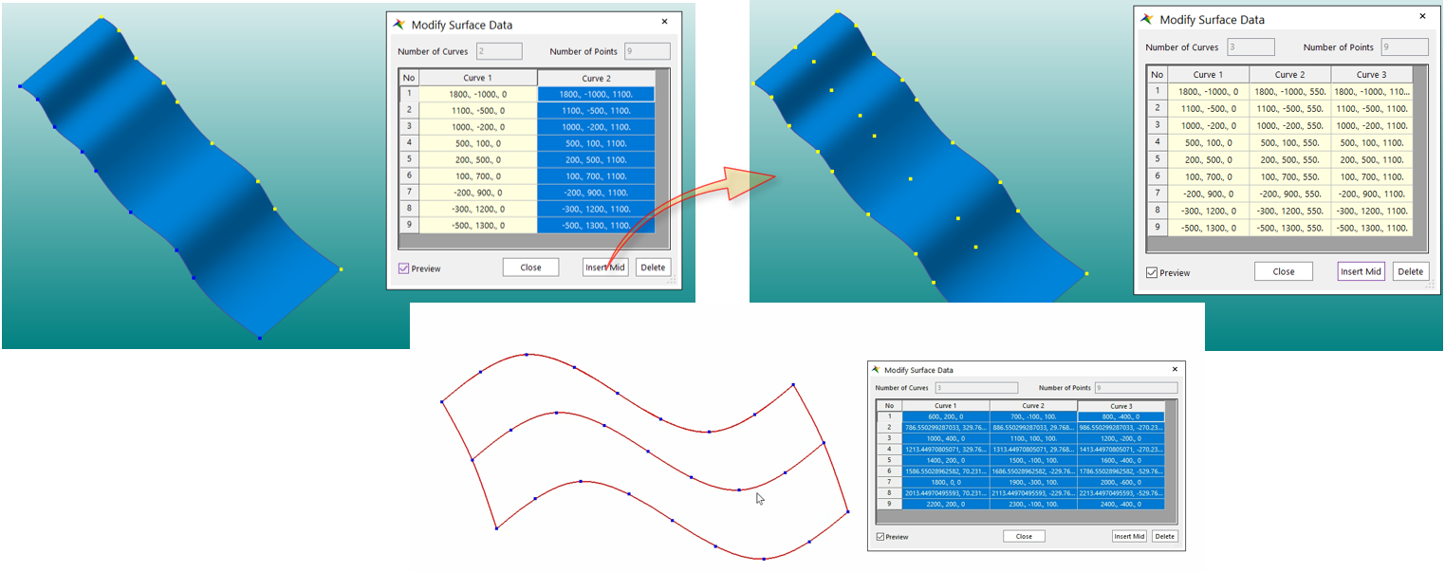
Task: Uncheck Preview in the 2-curve dialog
Action: 404,268
